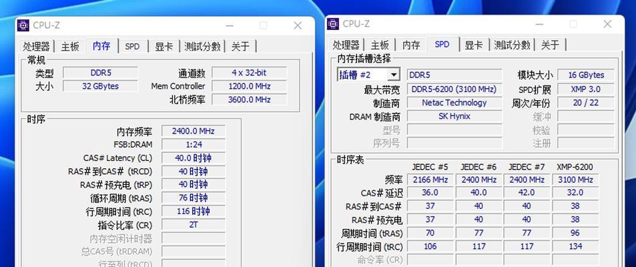Click the XMP 3.0 SPD extension value

(586, 89)
